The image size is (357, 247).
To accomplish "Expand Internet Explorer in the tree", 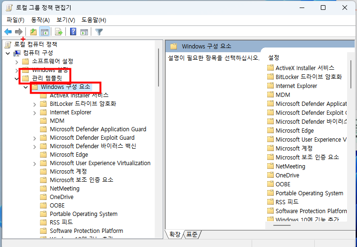I will (35, 113).
